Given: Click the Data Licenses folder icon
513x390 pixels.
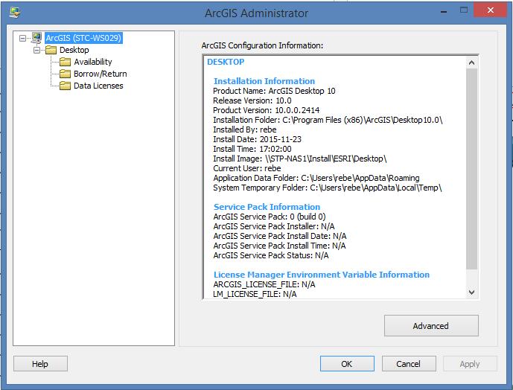Looking at the screenshot, I should pos(65,86).
